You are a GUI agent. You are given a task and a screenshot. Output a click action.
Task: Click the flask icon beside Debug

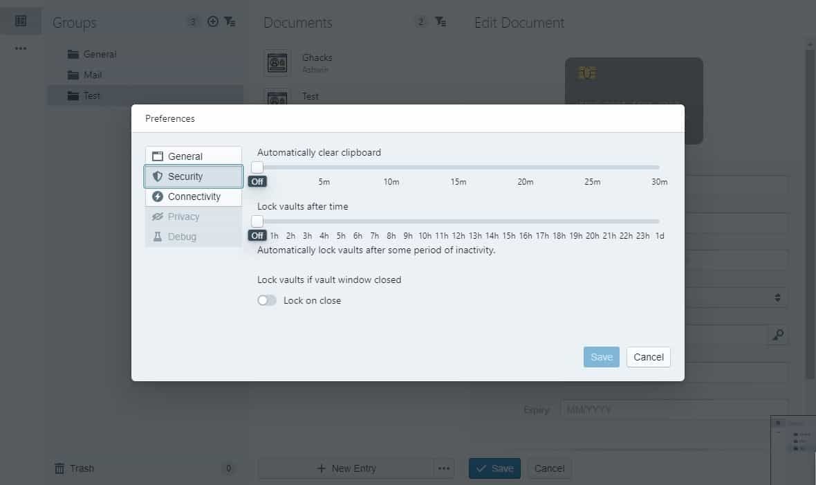(158, 237)
